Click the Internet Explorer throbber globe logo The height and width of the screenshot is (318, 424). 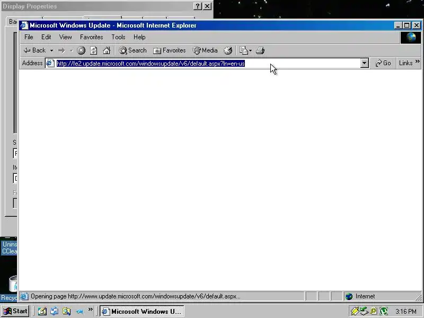tap(411, 37)
